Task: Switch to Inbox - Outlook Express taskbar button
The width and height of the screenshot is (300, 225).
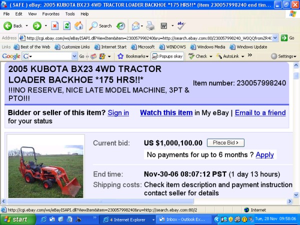Action: coord(183,219)
